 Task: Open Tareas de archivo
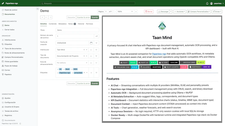pyautogui.click(x=10, y=111)
